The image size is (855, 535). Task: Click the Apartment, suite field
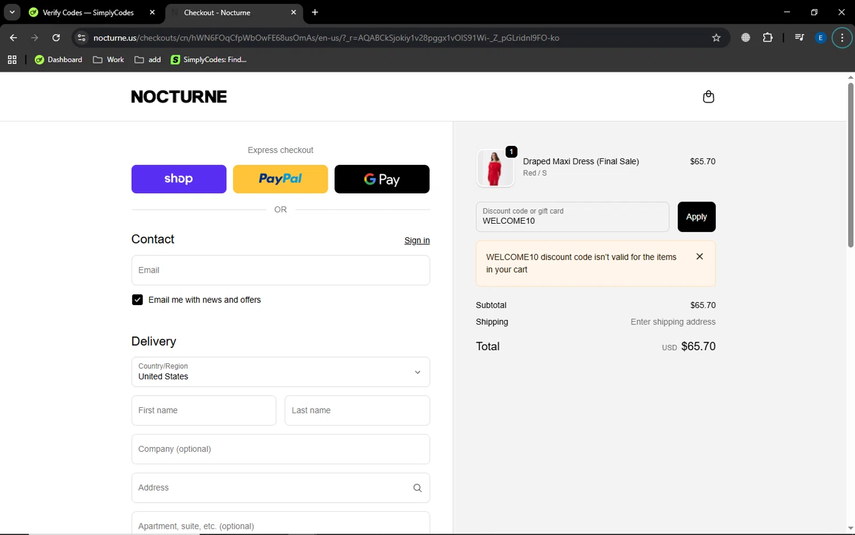pos(280,523)
